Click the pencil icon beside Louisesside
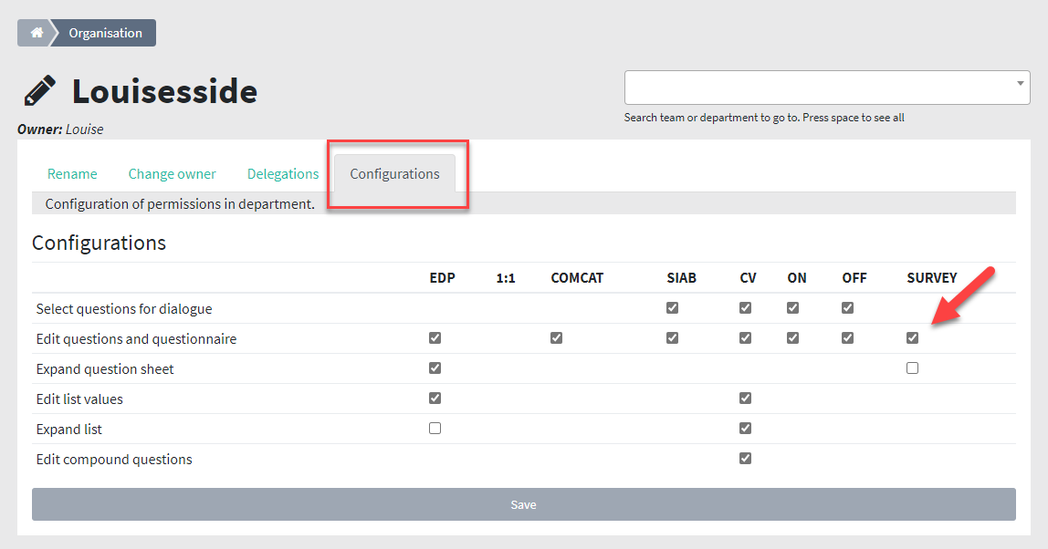1048x549 pixels. coord(39,91)
